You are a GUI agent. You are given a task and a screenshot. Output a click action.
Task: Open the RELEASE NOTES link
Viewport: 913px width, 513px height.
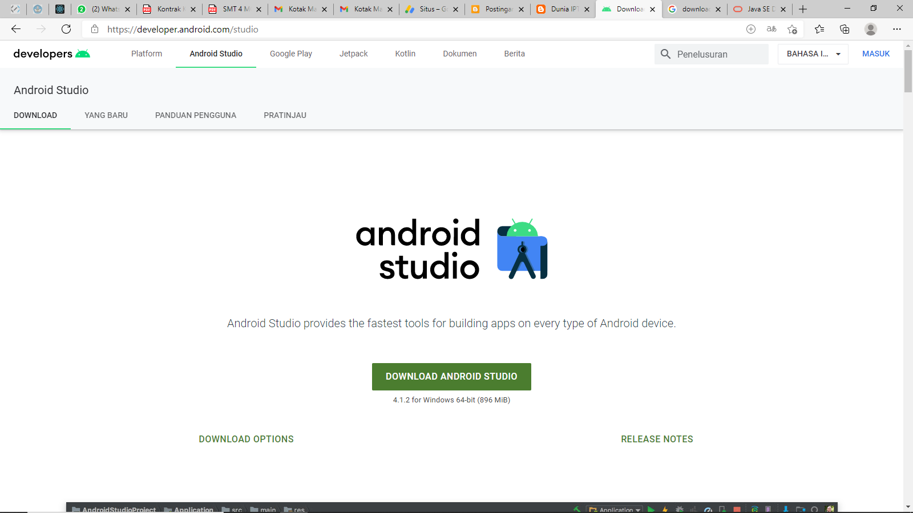(x=657, y=439)
